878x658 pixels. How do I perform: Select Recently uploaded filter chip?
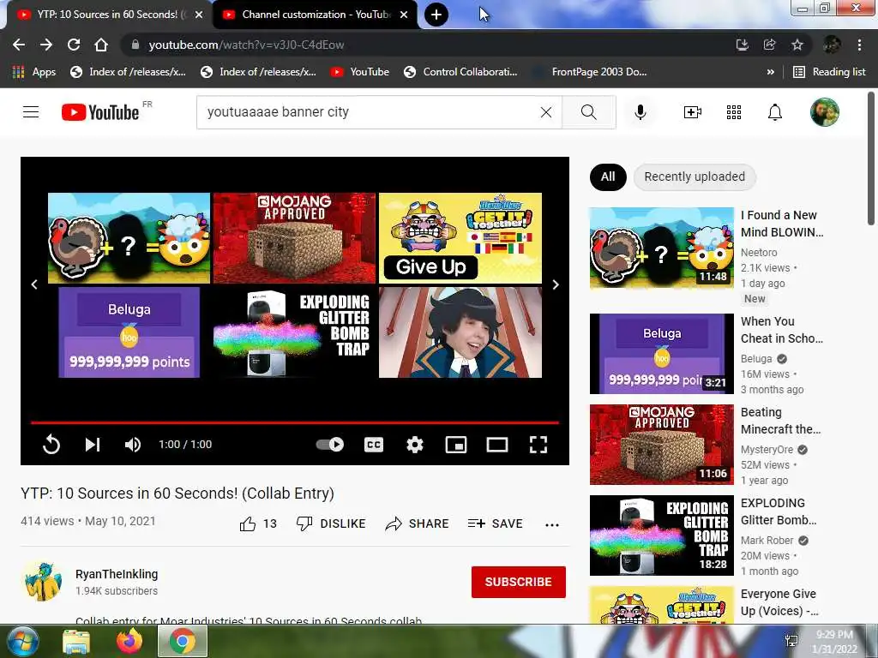[x=695, y=176]
